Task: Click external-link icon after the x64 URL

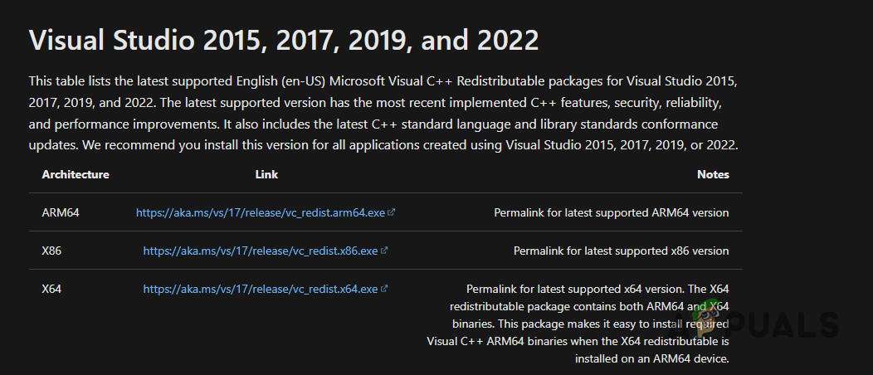Action: 384,290
